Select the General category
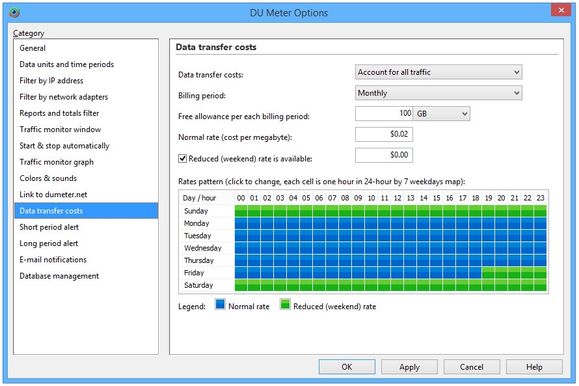The height and width of the screenshot is (386, 579). [x=33, y=48]
